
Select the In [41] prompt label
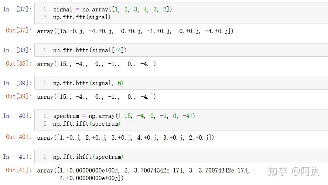tap(17, 157)
